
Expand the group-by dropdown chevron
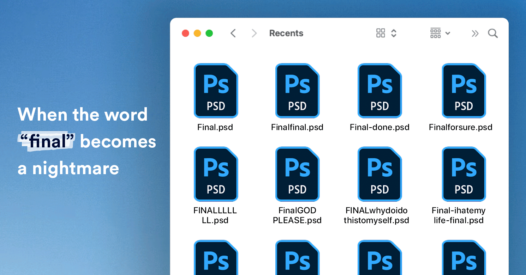448,33
